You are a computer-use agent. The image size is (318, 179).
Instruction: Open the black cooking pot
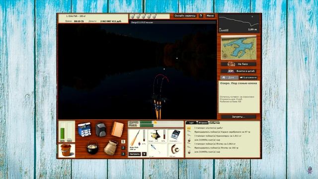[92, 147]
